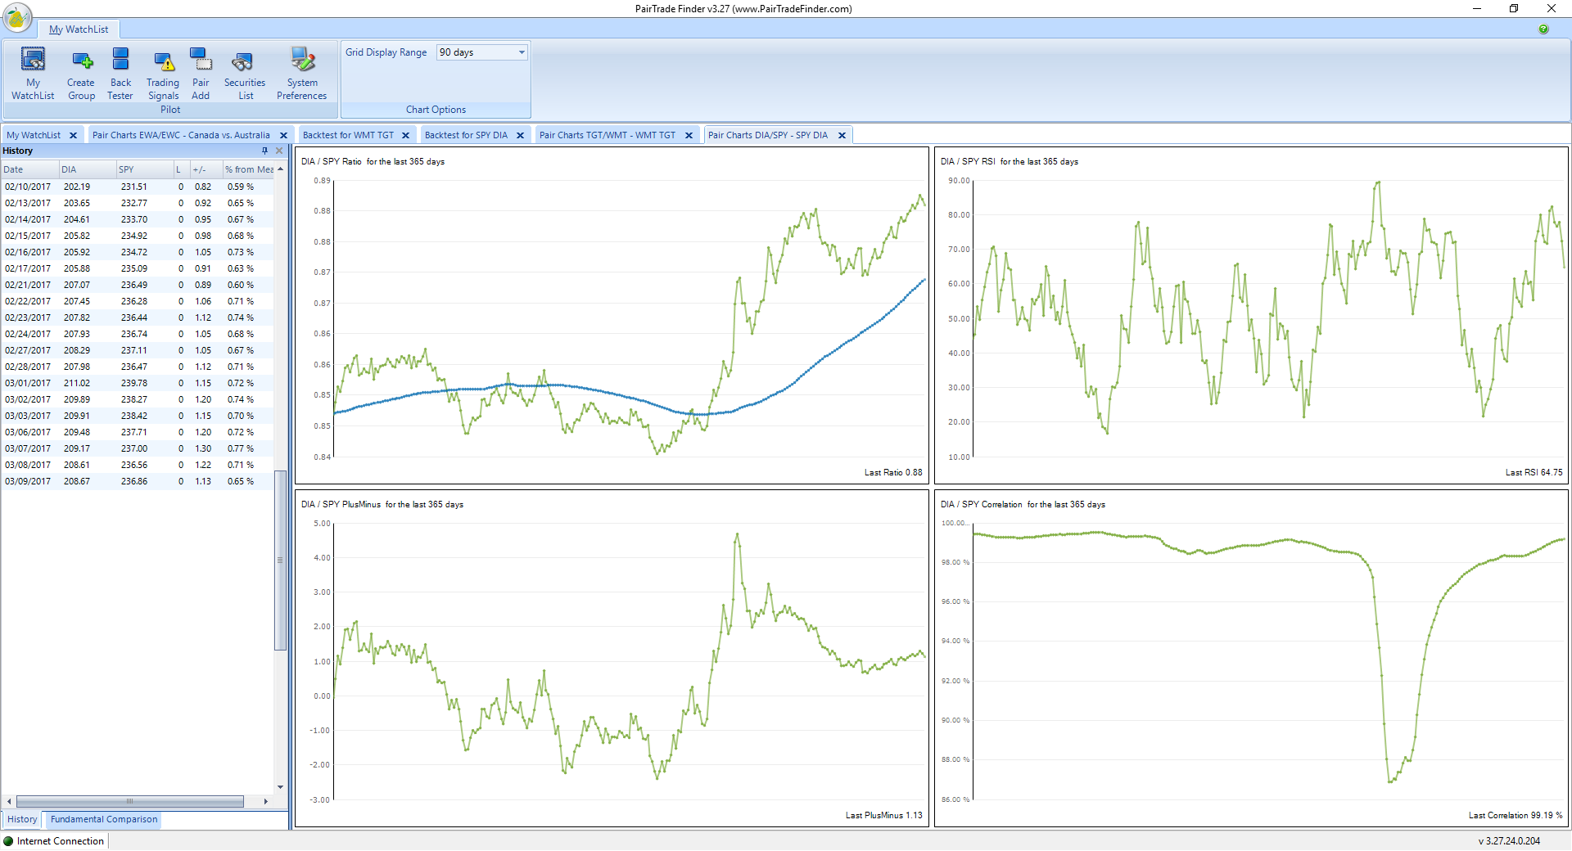Switch to Backtest for SPY DIA tab

pos(466,136)
